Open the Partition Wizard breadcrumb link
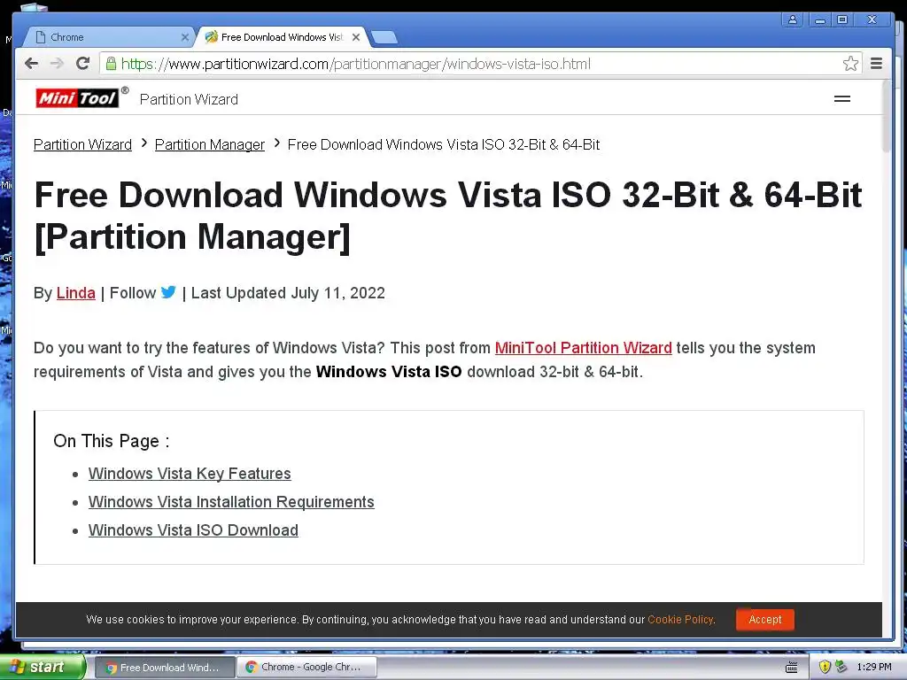Viewport: 907px width, 680px height. [x=82, y=144]
